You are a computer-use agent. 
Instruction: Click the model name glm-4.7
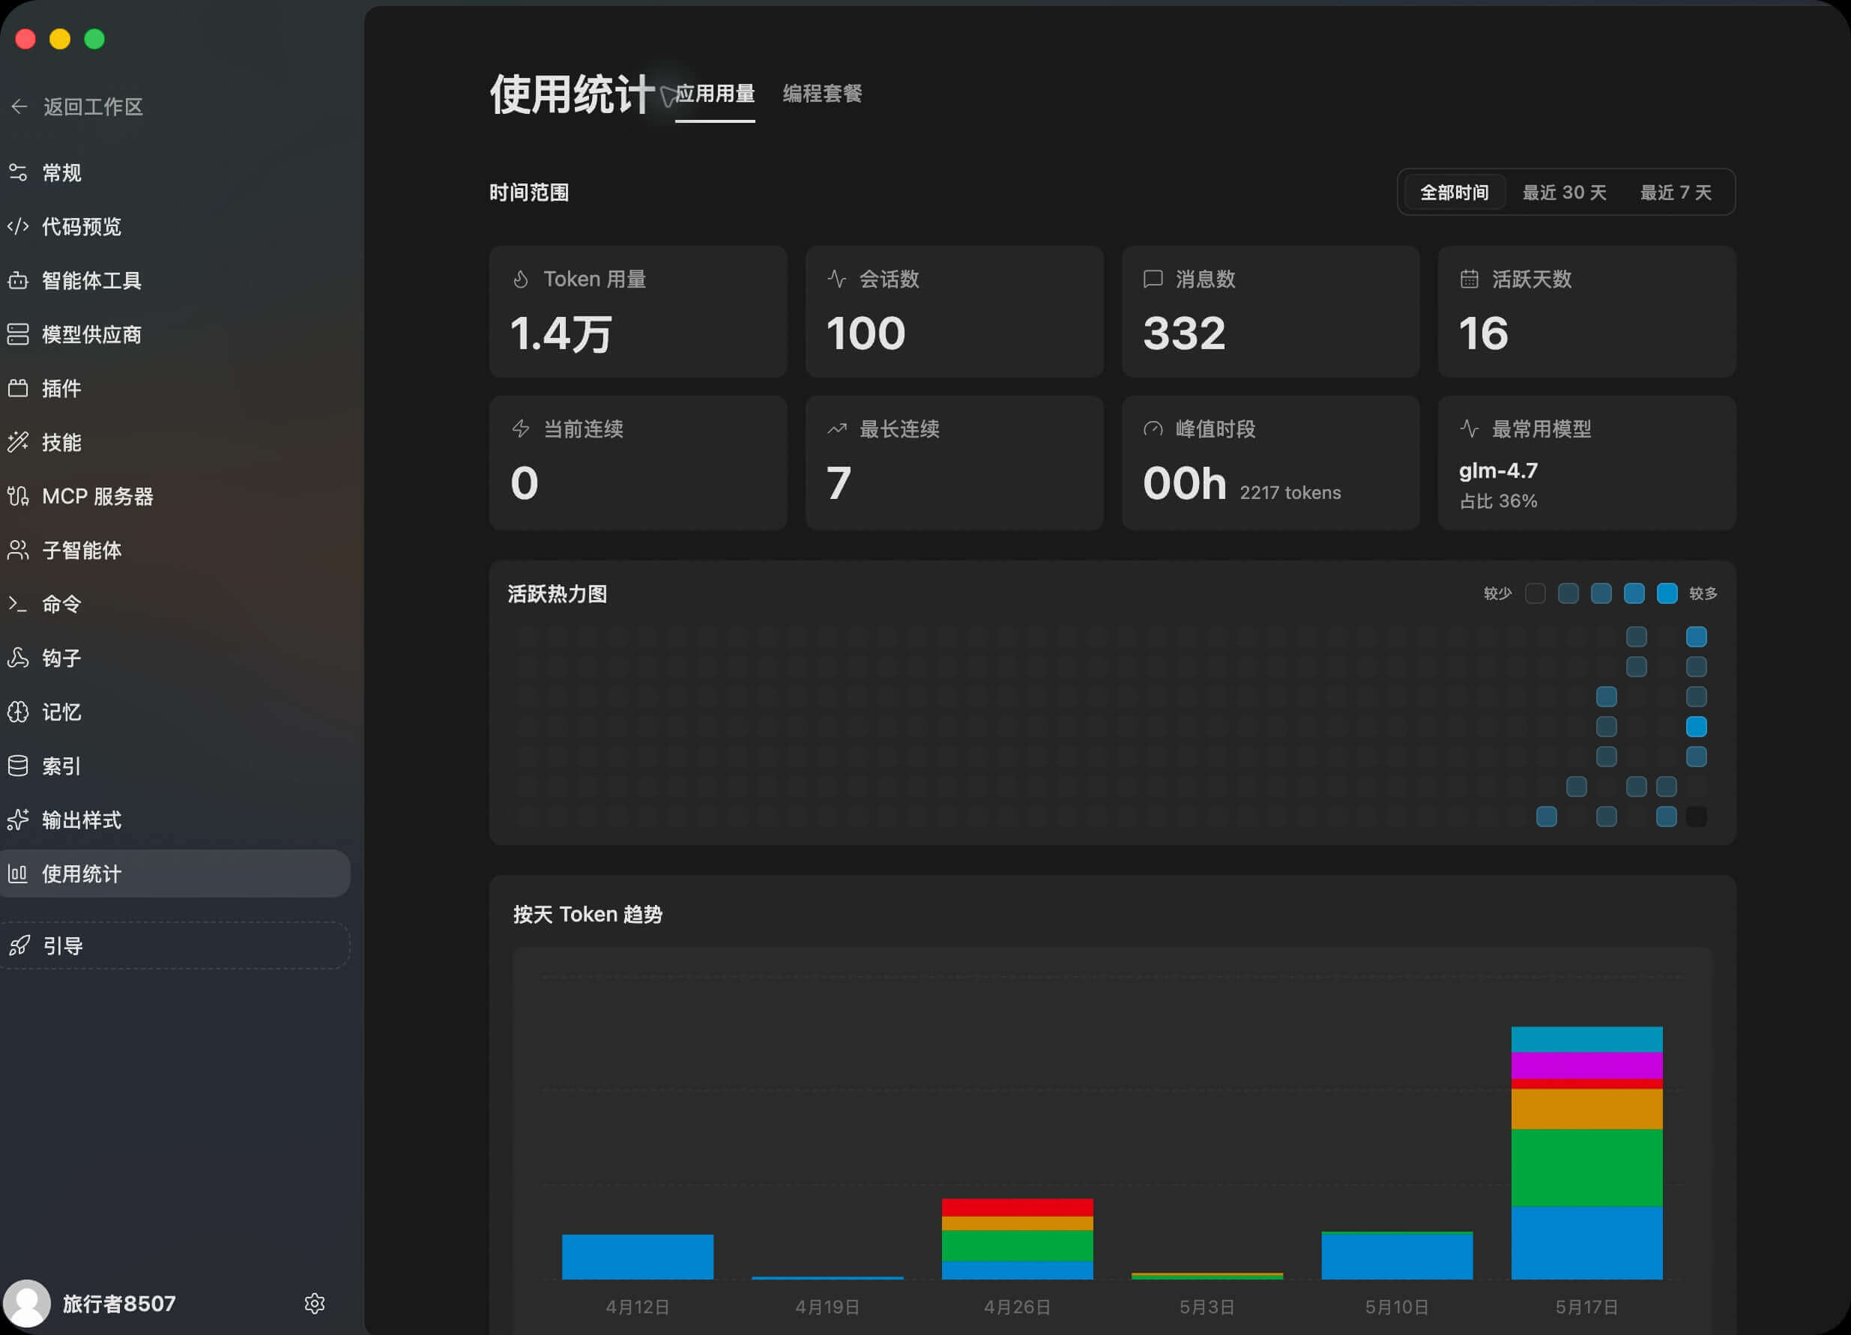pos(1499,470)
